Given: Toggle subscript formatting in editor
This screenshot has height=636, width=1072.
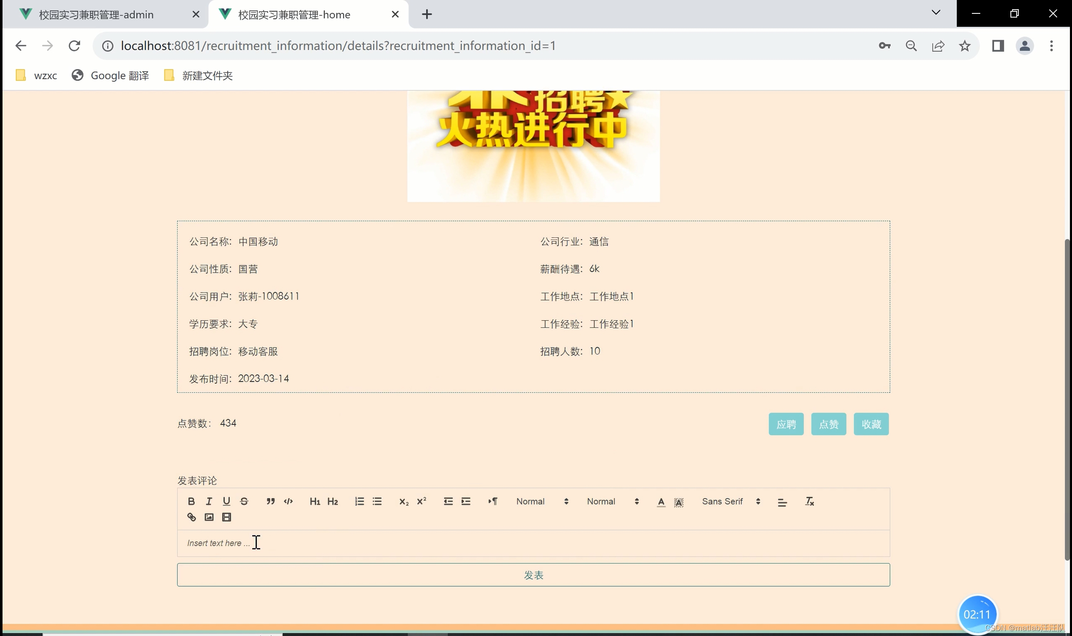Looking at the screenshot, I should (x=403, y=502).
